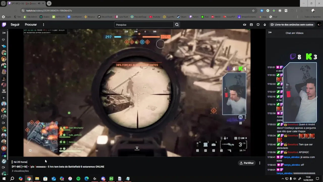The image size is (323, 182).
Task: Open taskbar clock showing 11:34
Action: [308, 178]
